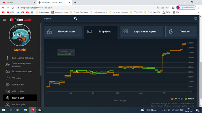The image size is (202, 113).
Task: Open the СОЦСЕТИ bookmark folder
Action: pos(136,12)
